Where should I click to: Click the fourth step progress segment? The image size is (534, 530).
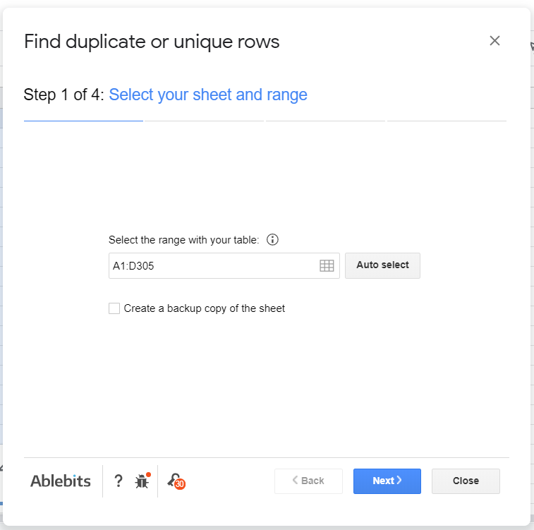[447, 121]
